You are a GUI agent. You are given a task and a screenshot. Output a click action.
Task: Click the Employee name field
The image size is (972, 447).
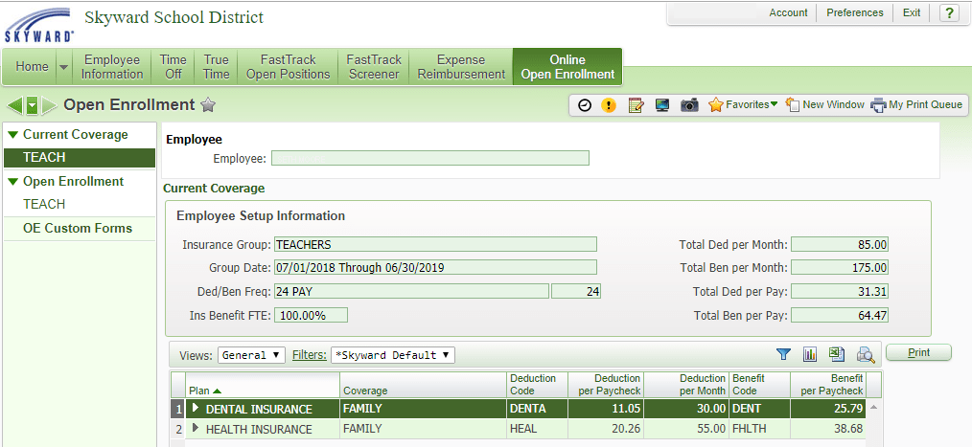(x=430, y=159)
